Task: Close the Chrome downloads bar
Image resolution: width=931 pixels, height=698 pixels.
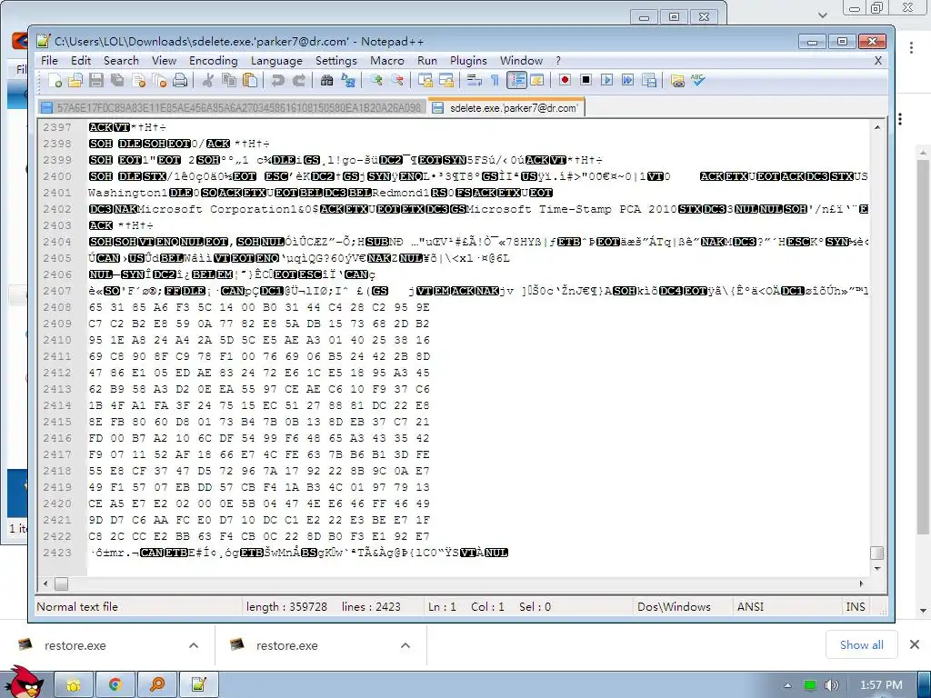Action: tap(915, 644)
